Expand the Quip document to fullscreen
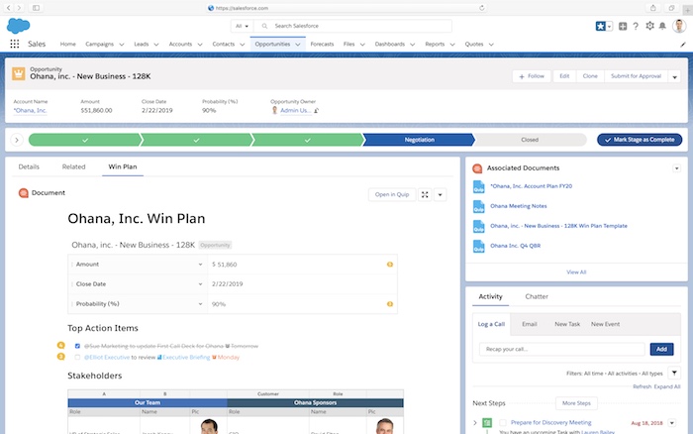 [425, 195]
